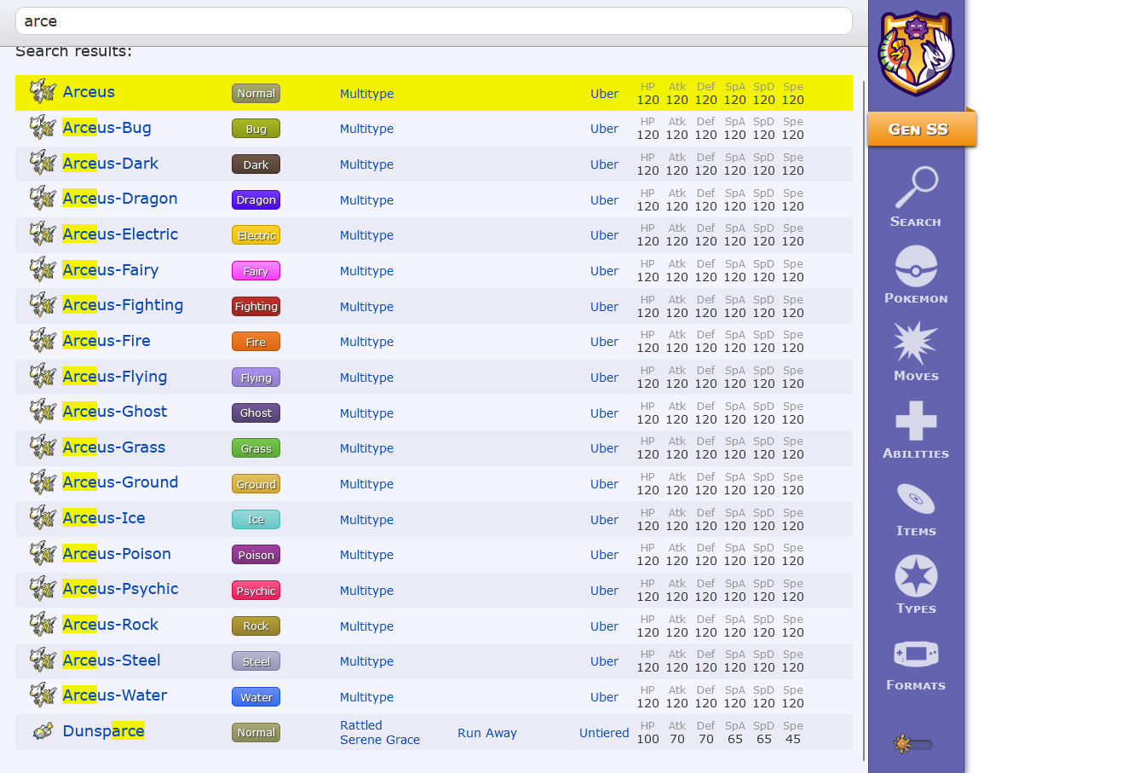Viewport: 1122px width, 773px height.
Task: Click the Arceus-Ice sprite icon
Action: 43,517
